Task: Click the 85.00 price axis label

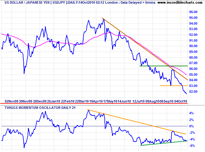Action: click(x=193, y=74)
